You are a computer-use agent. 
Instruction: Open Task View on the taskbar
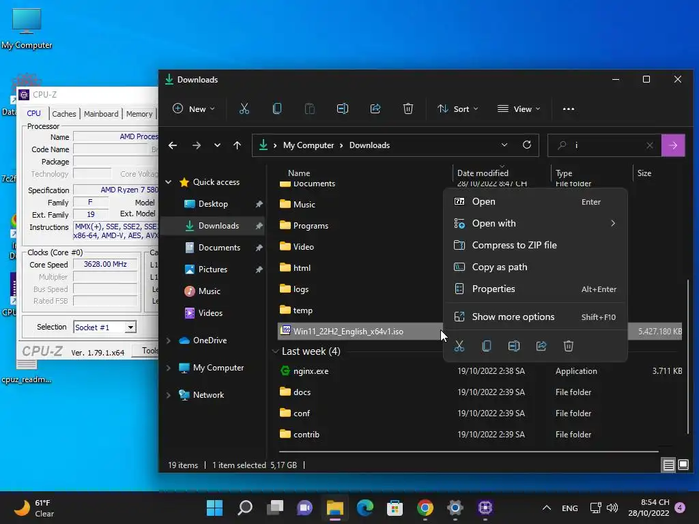point(275,508)
